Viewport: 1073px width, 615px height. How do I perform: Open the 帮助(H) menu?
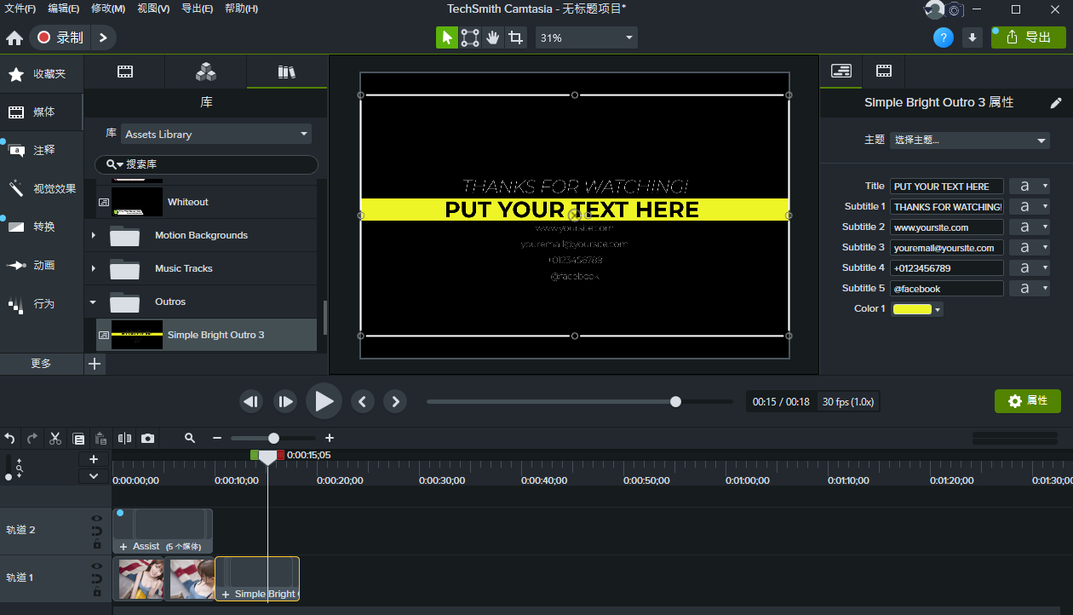(241, 9)
